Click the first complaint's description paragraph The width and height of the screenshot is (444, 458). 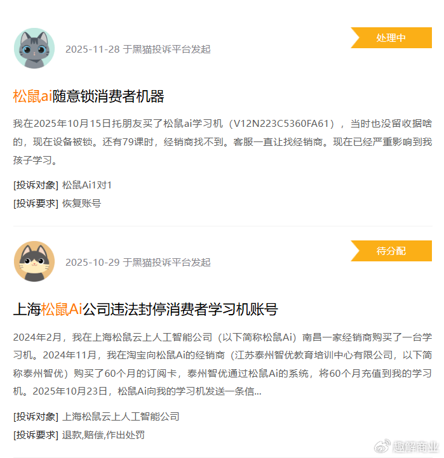coord(222,141)
